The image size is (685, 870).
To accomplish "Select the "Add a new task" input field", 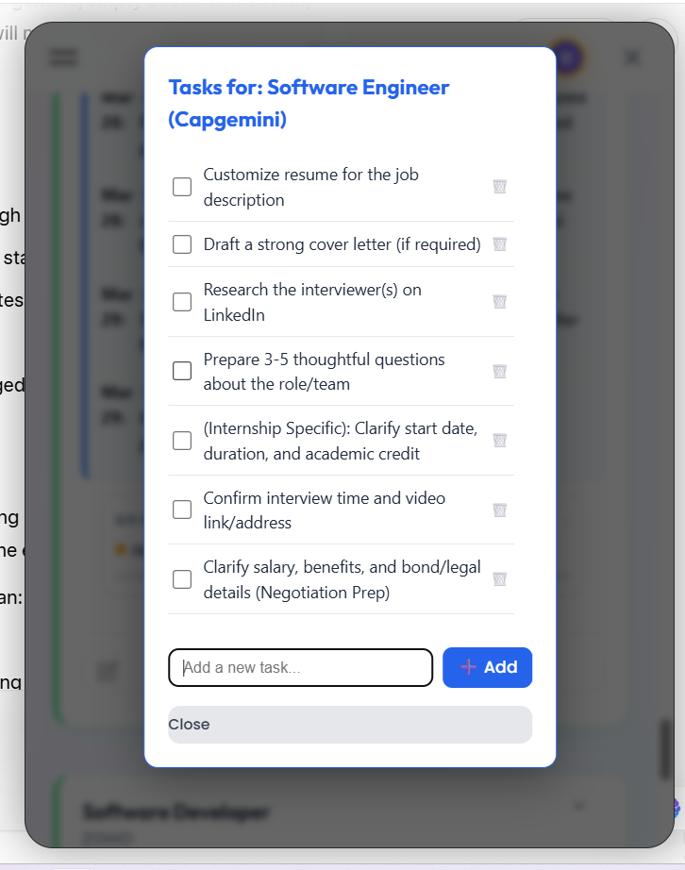I will tap(300, 667).
